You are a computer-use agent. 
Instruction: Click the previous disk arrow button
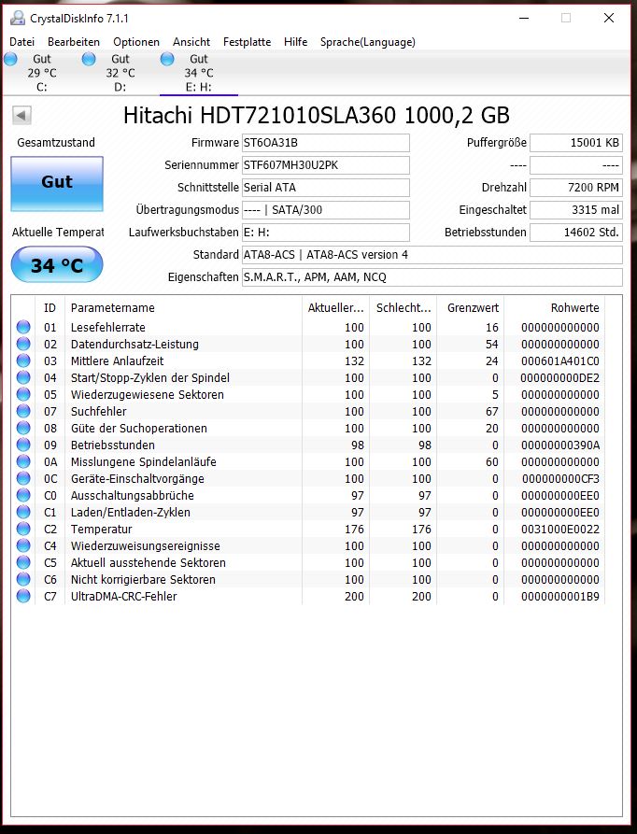coord(21,114)
